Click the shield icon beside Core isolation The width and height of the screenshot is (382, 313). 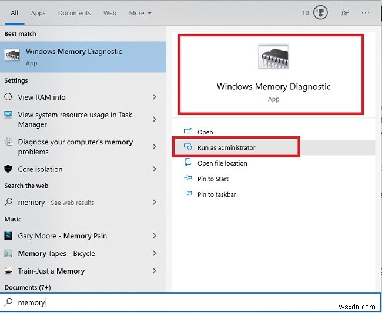pos(8,169)
